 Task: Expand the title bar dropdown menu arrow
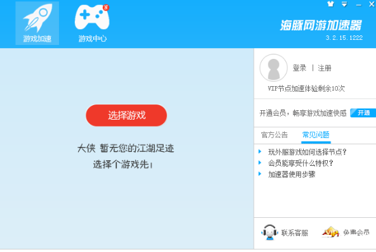[x=344, y=4]
